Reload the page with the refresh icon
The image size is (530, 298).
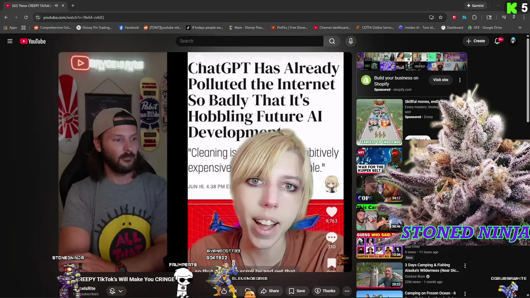click(26, 17)
